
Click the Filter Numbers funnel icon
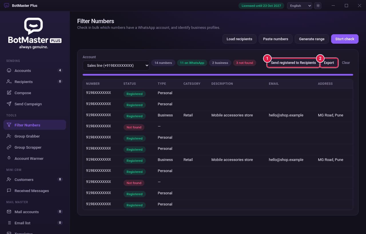(9, 125)
